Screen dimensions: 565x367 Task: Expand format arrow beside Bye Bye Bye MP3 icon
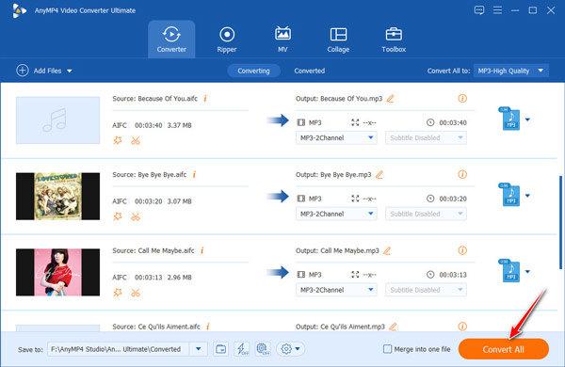coord(527,196)
